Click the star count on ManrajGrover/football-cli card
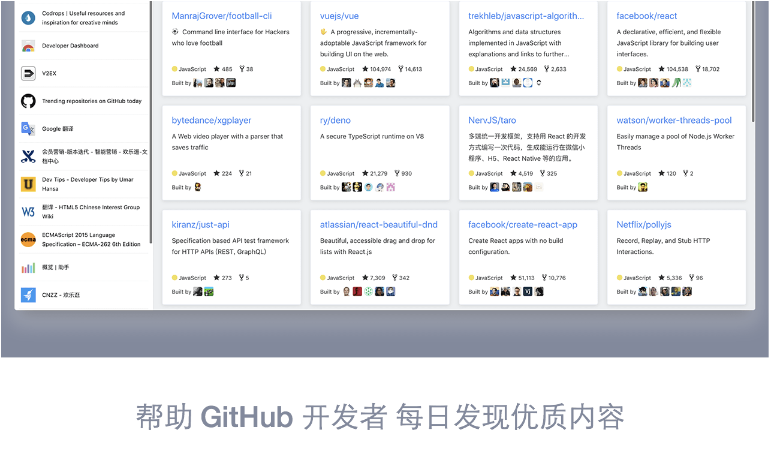Viewport: 771px width, 463px height. pyautogui.click(x=223, y=69)
